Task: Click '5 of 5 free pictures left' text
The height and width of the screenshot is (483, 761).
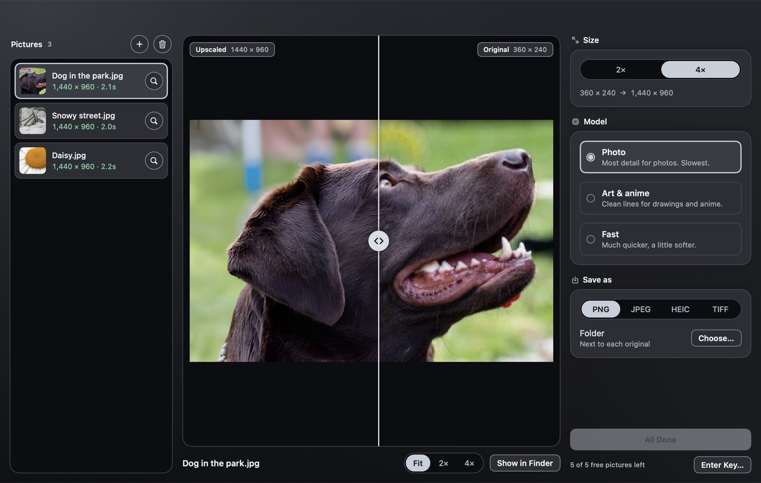Action: coord(607,465)
